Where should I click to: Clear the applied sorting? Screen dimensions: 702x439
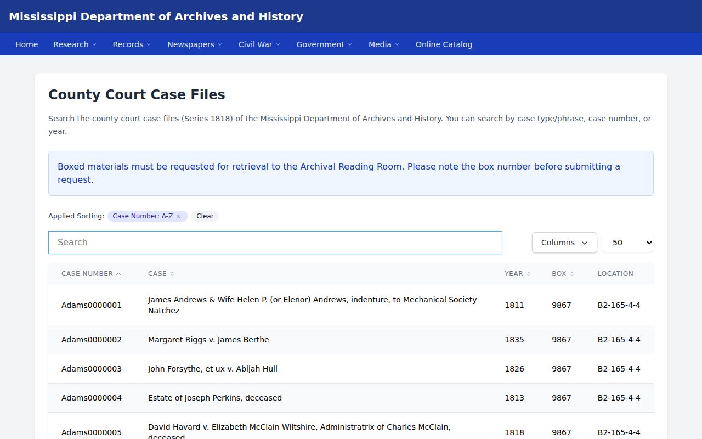click(205, 216)
